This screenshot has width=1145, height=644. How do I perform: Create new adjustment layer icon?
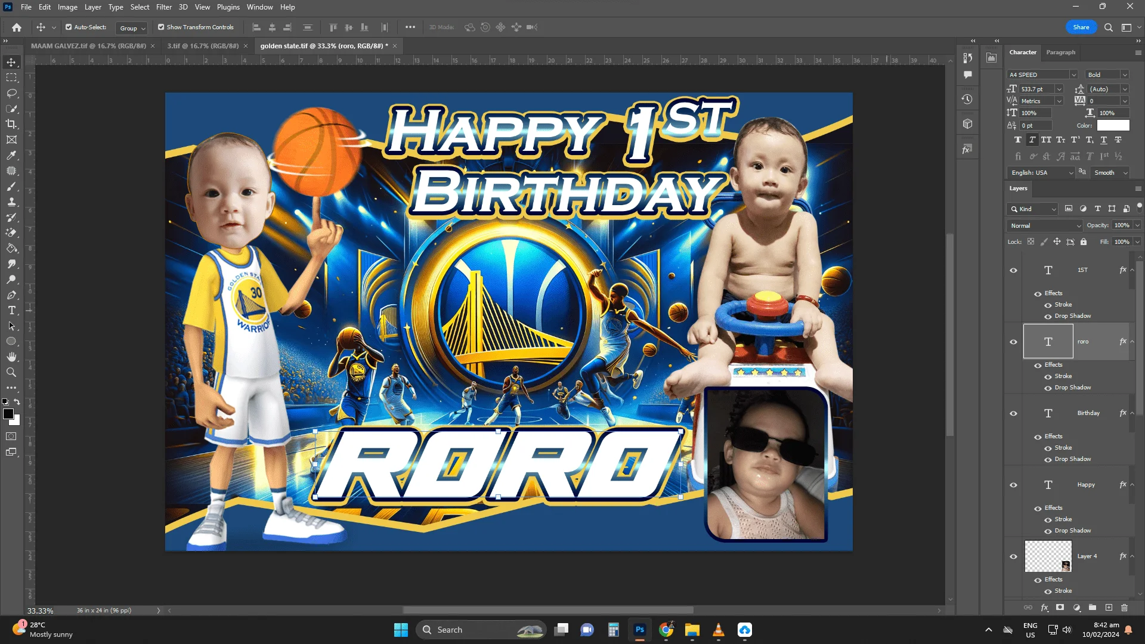click(x=1076, y=608)
